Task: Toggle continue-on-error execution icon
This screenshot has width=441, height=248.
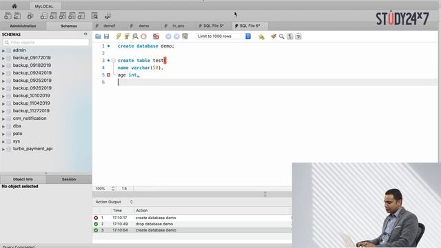Action: [x=156, y=37]
